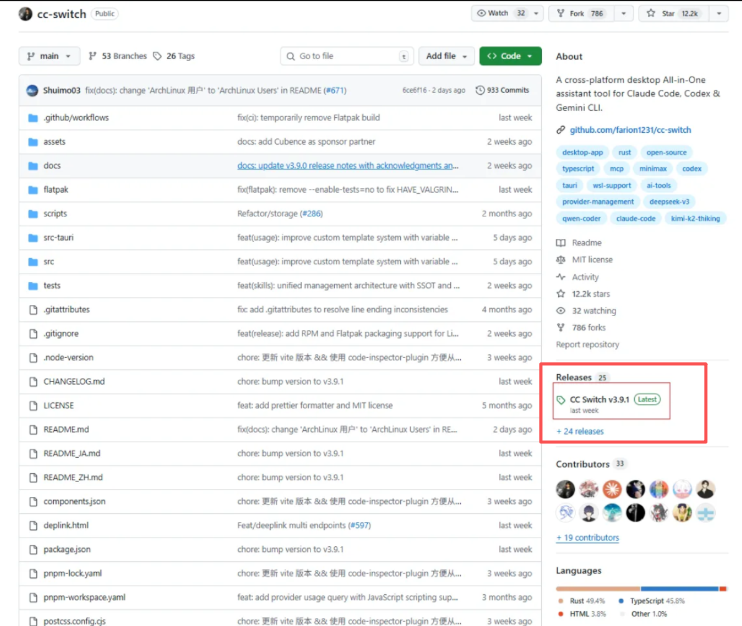Star the repository with the Star icon

651,13
